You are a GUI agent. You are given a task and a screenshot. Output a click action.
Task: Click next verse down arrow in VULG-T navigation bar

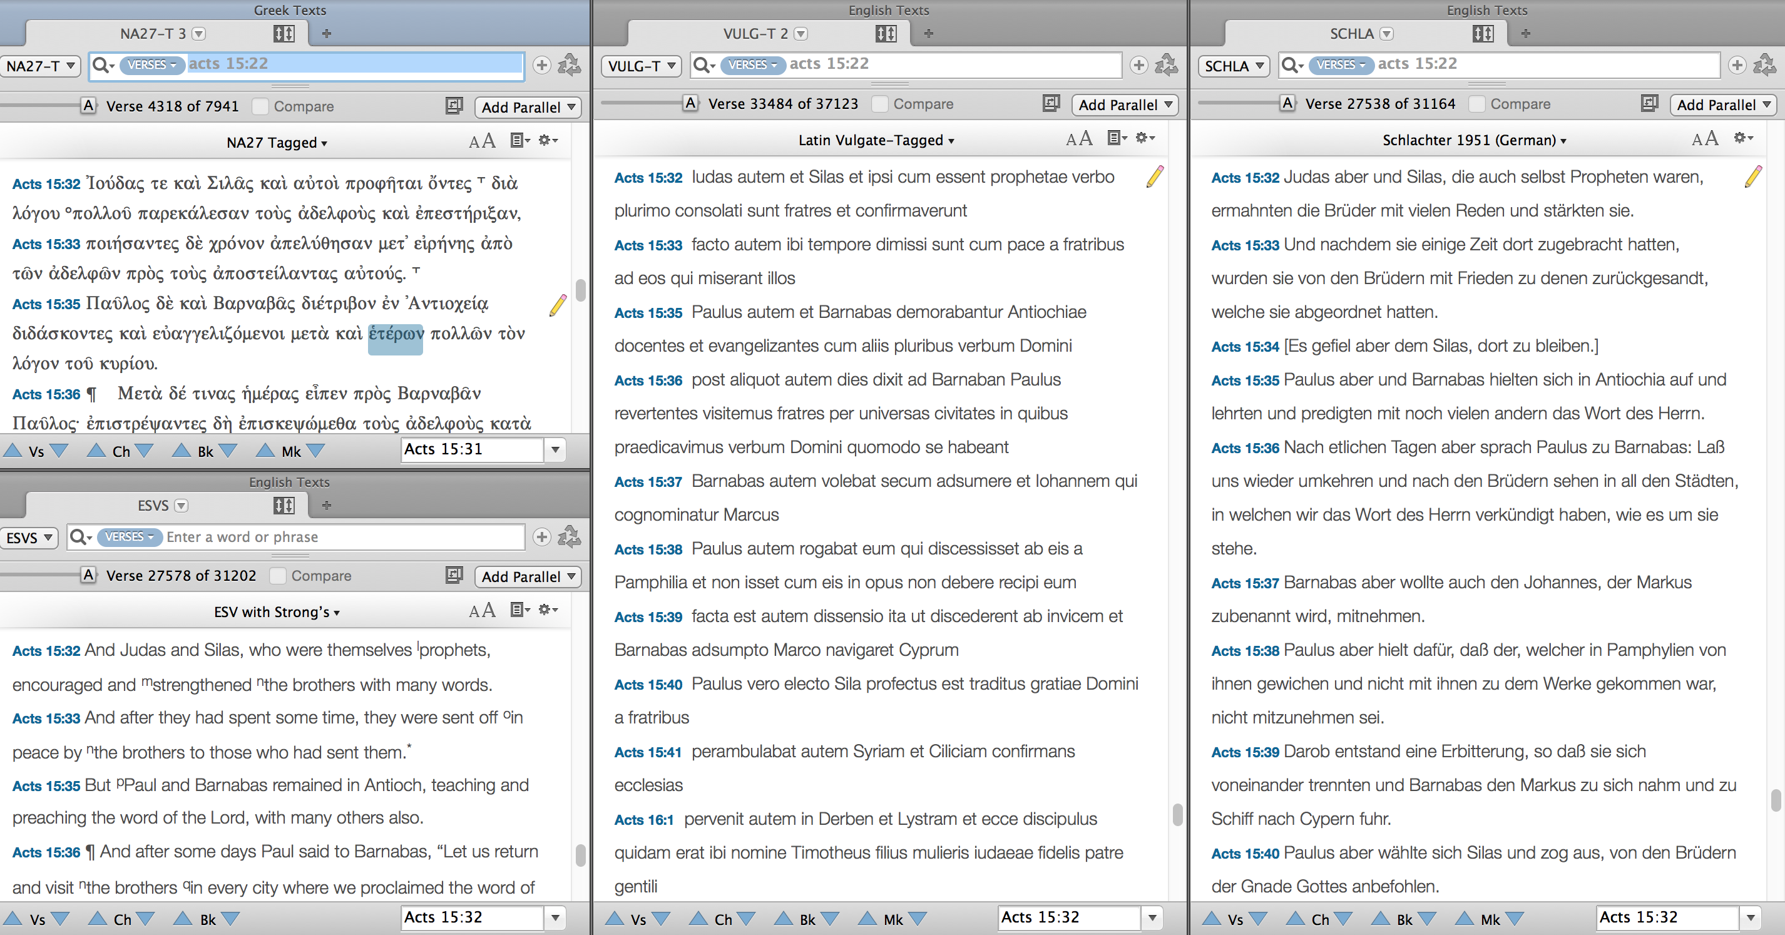pos(661,919)
